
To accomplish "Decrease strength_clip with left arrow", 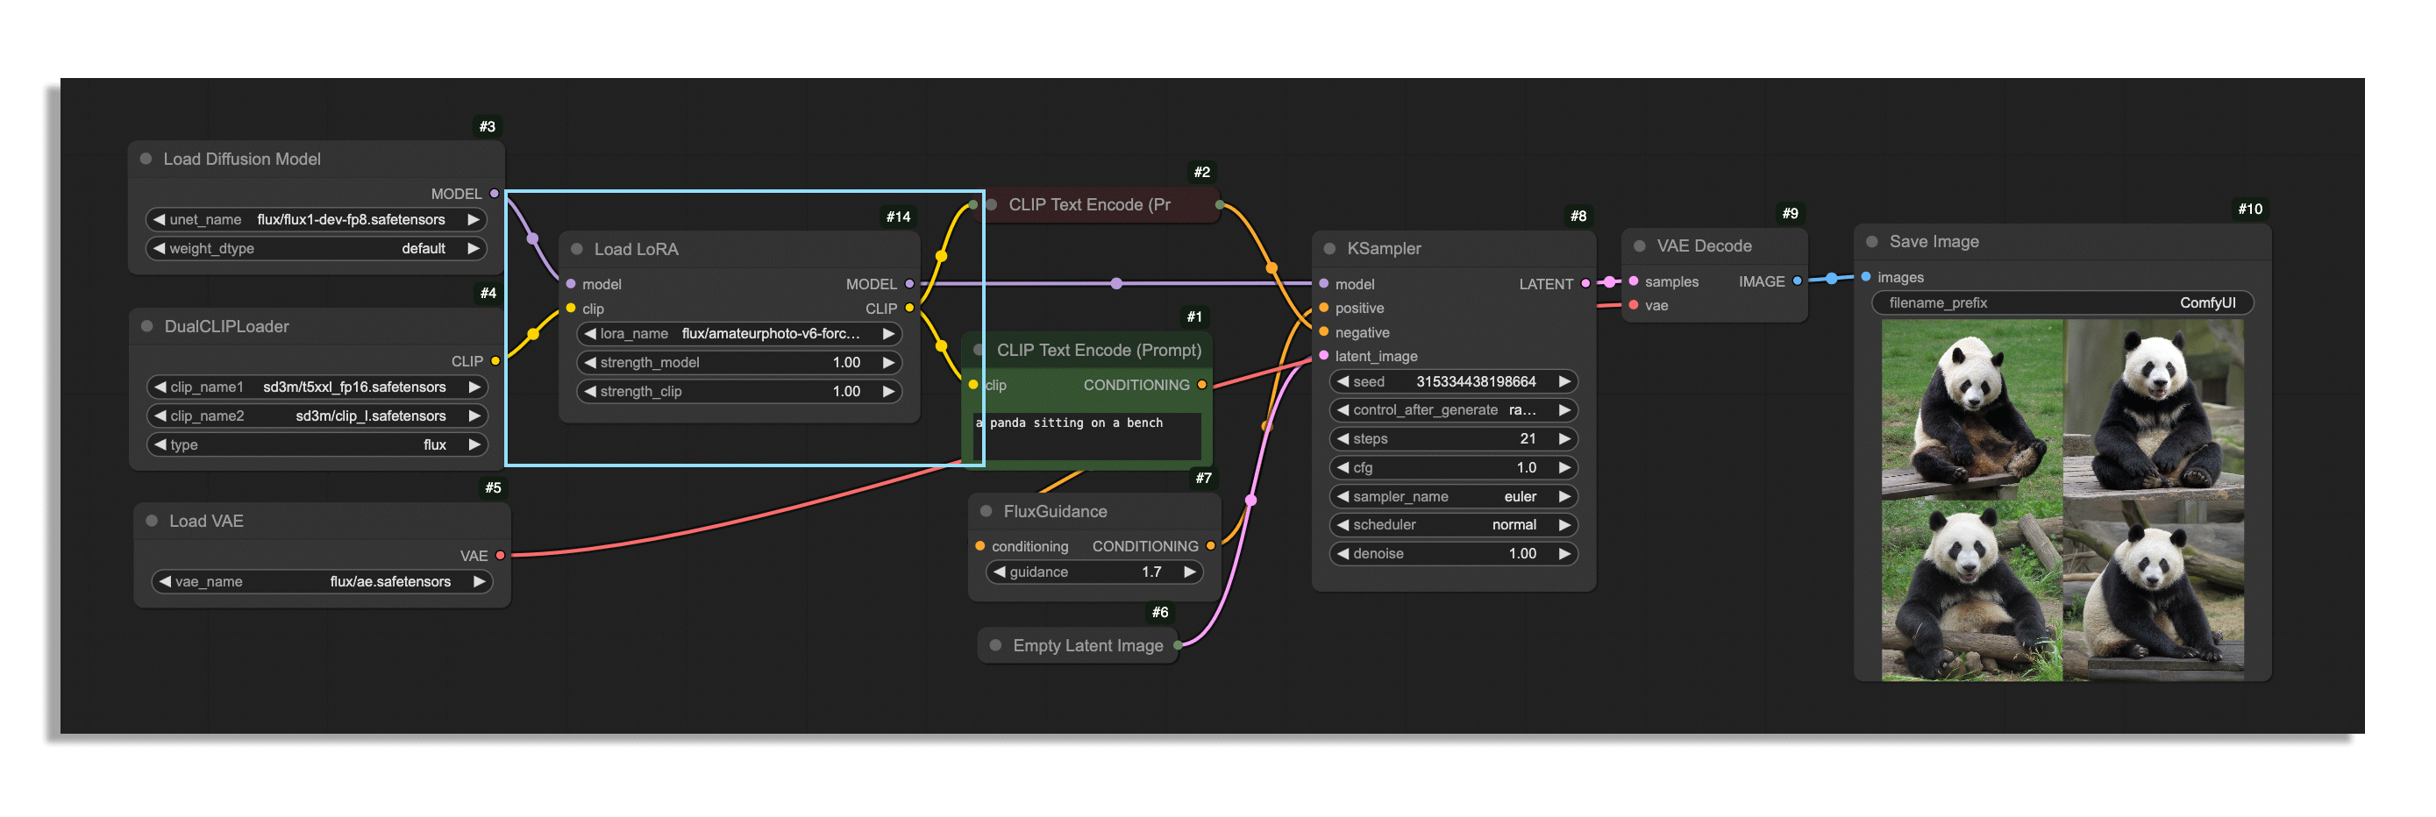I will (590, 391).
